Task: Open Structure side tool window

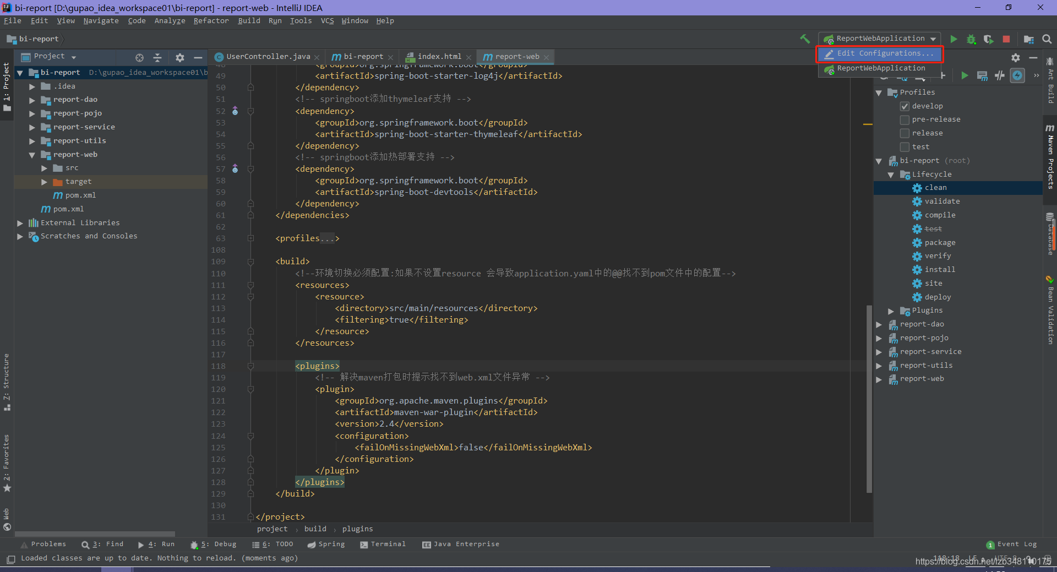Action: 7,383
